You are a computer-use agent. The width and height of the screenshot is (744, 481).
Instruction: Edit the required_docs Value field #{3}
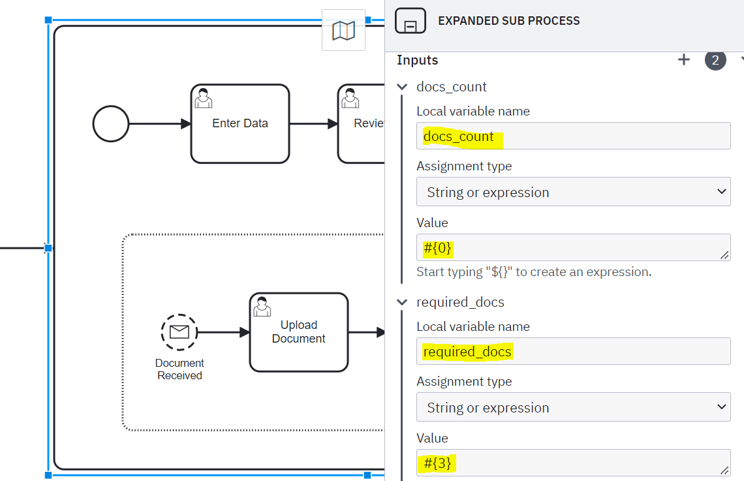[x=573, y=463]
